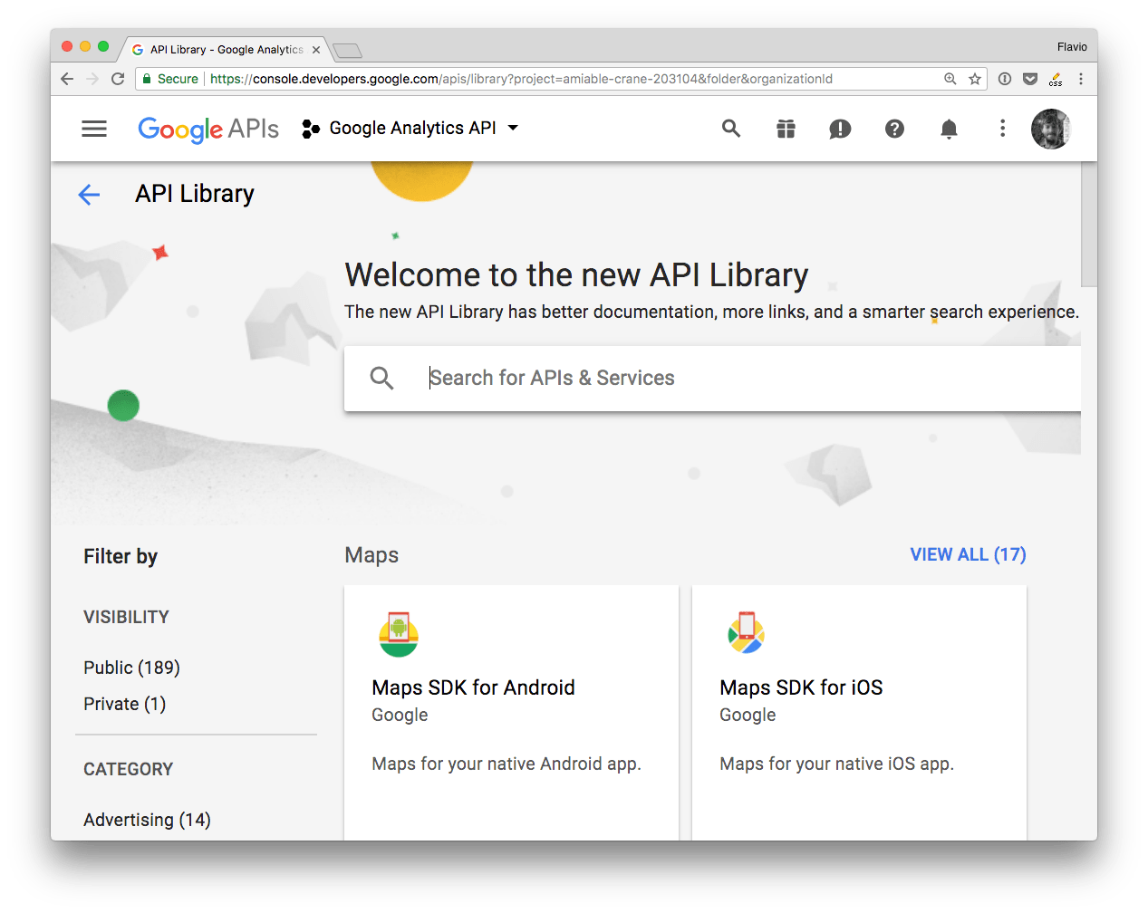Open the three-dot overflow menu
The height and width of the screenshot is (913, 1148).
pos(1002,129)
